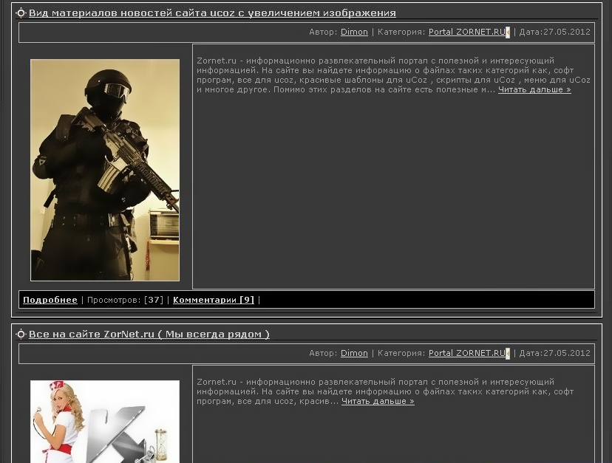This screenshot has width=612, height=463.
Task: Click small arrow icon after first 'Portal ZORNET.RU'
Action: (x=508, y=32)
